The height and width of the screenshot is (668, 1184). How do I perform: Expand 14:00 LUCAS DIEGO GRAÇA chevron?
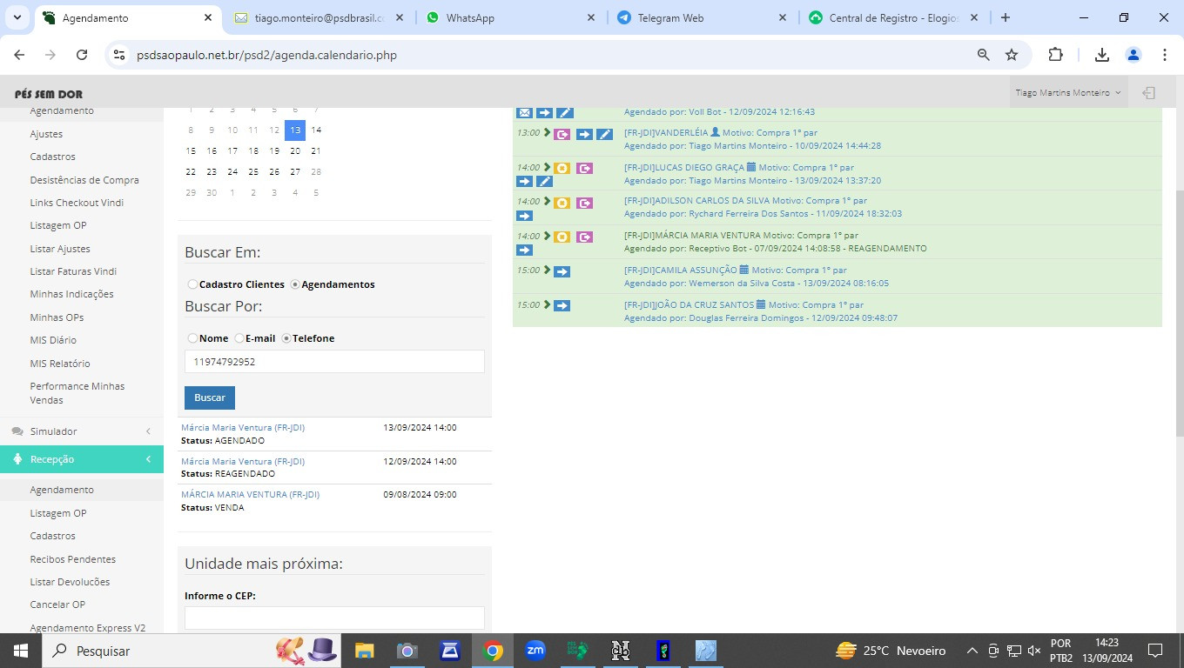[x=547, y=167]
